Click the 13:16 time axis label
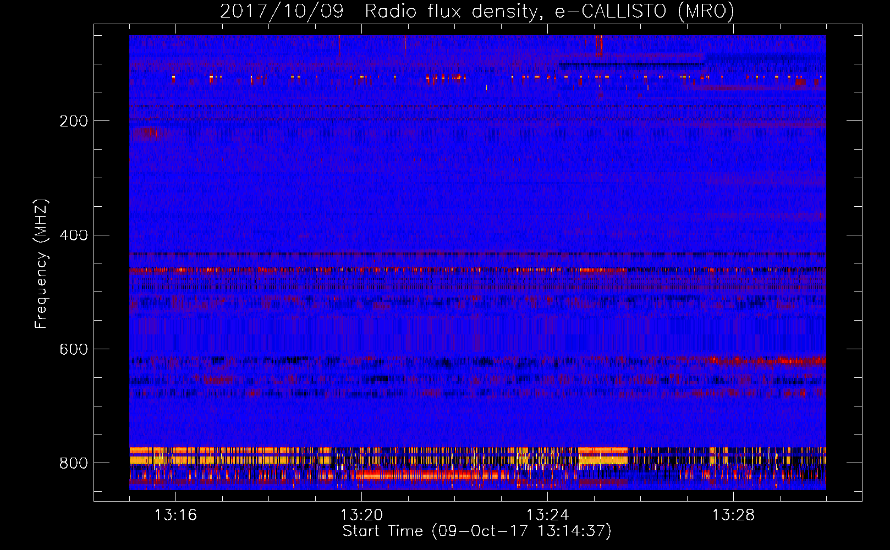Viewport: 890px width, 550px height. pos(175,515)
